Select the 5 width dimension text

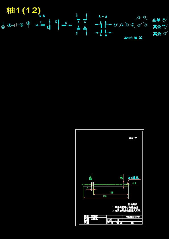(x=87, y=188)
